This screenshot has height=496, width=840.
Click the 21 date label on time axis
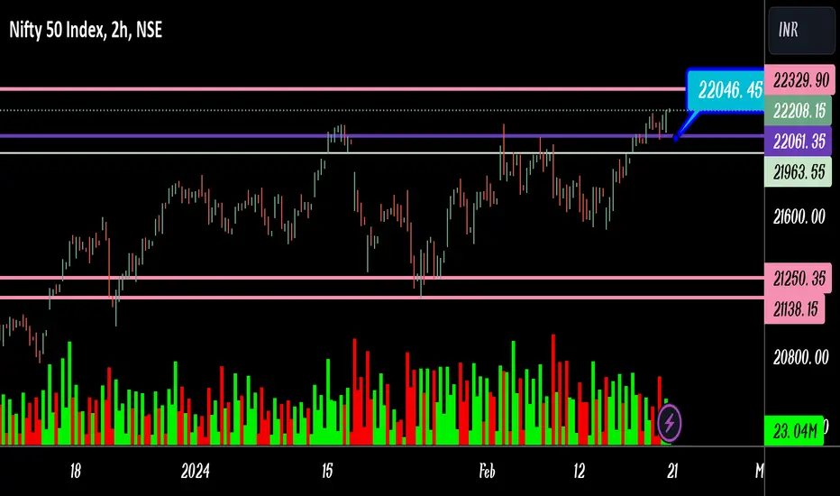pyautogui.click(x=672, y=472)
